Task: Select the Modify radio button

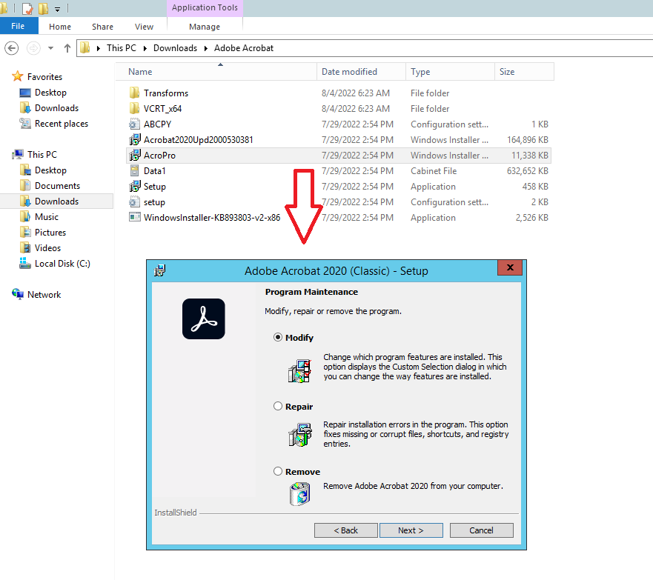Action: (278, 338)
